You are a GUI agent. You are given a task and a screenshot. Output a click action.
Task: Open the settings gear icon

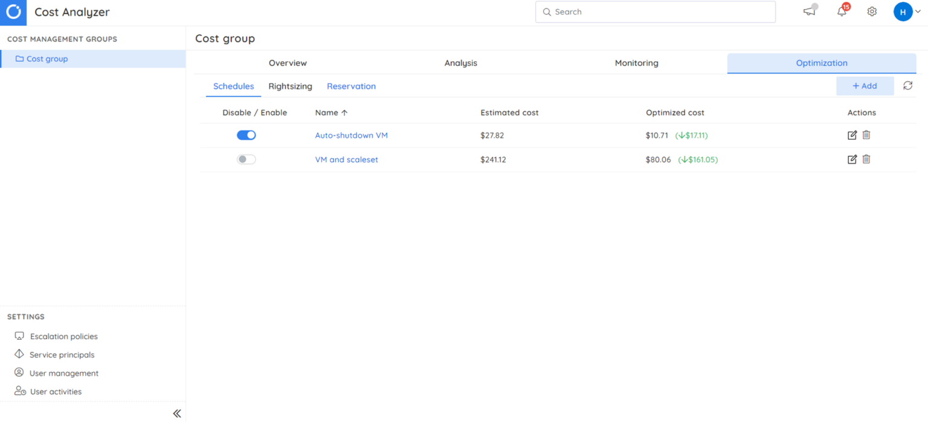click(872, 11)
